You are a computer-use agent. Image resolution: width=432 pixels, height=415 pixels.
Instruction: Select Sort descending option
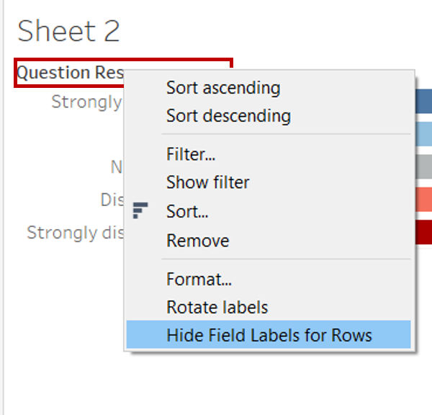pyautogui.click(x=228, y=115)
